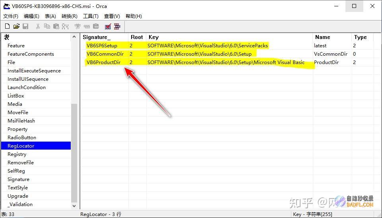382x218 pixels.
Task: Click the table list scrollbar thumb
Action: pos(74,153)
